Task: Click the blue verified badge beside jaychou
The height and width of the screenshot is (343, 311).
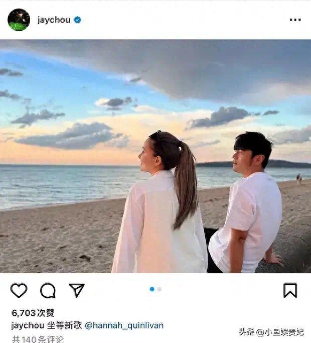Action: pos(77,20)
